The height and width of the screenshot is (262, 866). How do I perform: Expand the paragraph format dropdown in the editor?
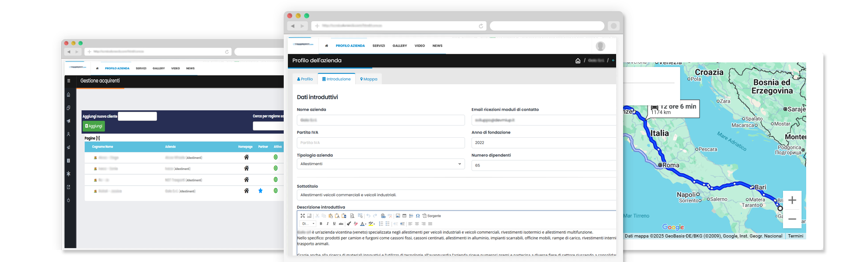[x=308, y=224]
